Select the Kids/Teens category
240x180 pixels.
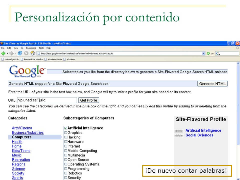pos(21,150)
